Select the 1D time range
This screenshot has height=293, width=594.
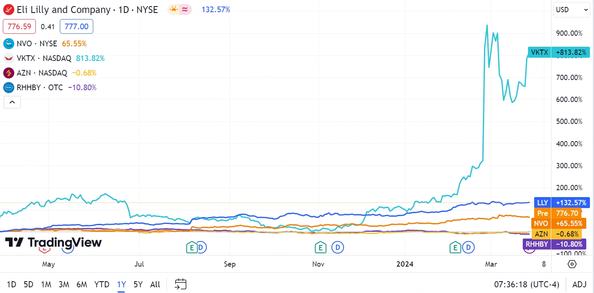pos(12,284)
